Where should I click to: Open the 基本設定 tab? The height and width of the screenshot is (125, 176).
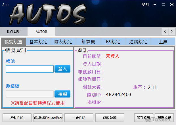pyautogui.click(x=38, y=42)
